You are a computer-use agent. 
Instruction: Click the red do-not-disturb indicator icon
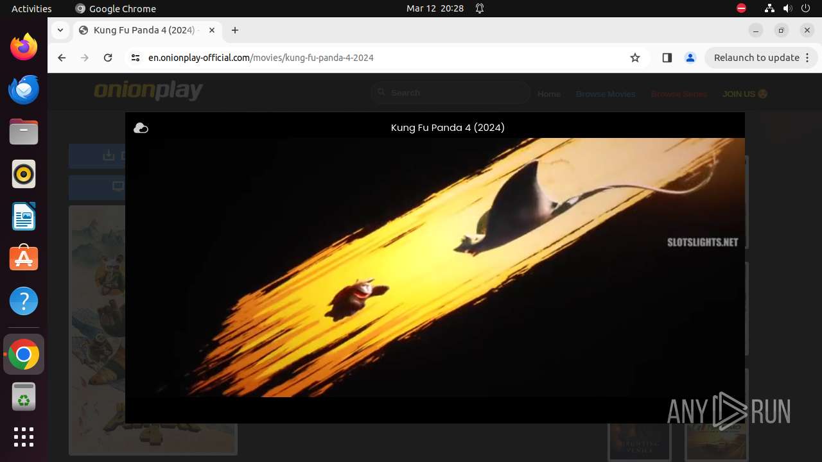pos(741,8)
